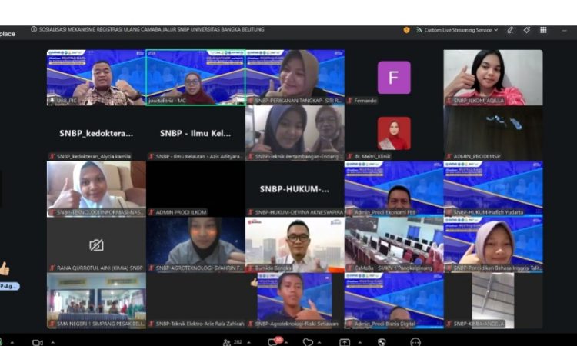Click the encryption shield icon at top
577x346 pixels.
[407, 30]
